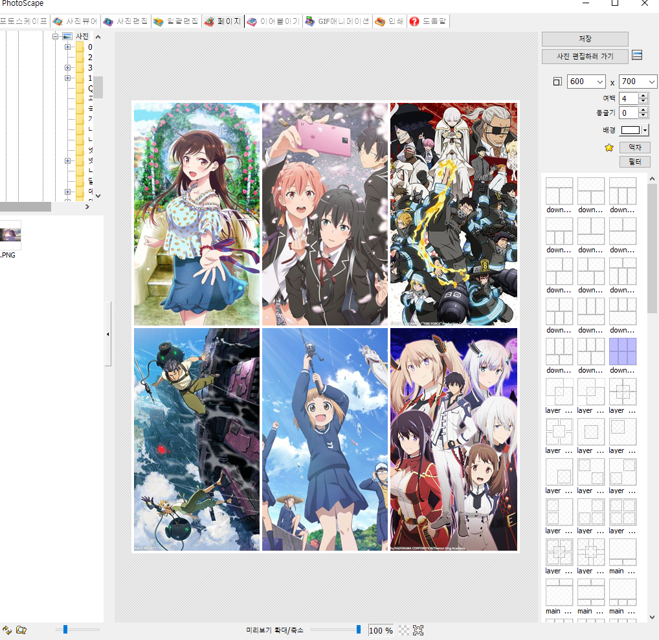
Task: Click the 미리보기 확대/축소 zoom slider handle
Action: pos(359,629)
